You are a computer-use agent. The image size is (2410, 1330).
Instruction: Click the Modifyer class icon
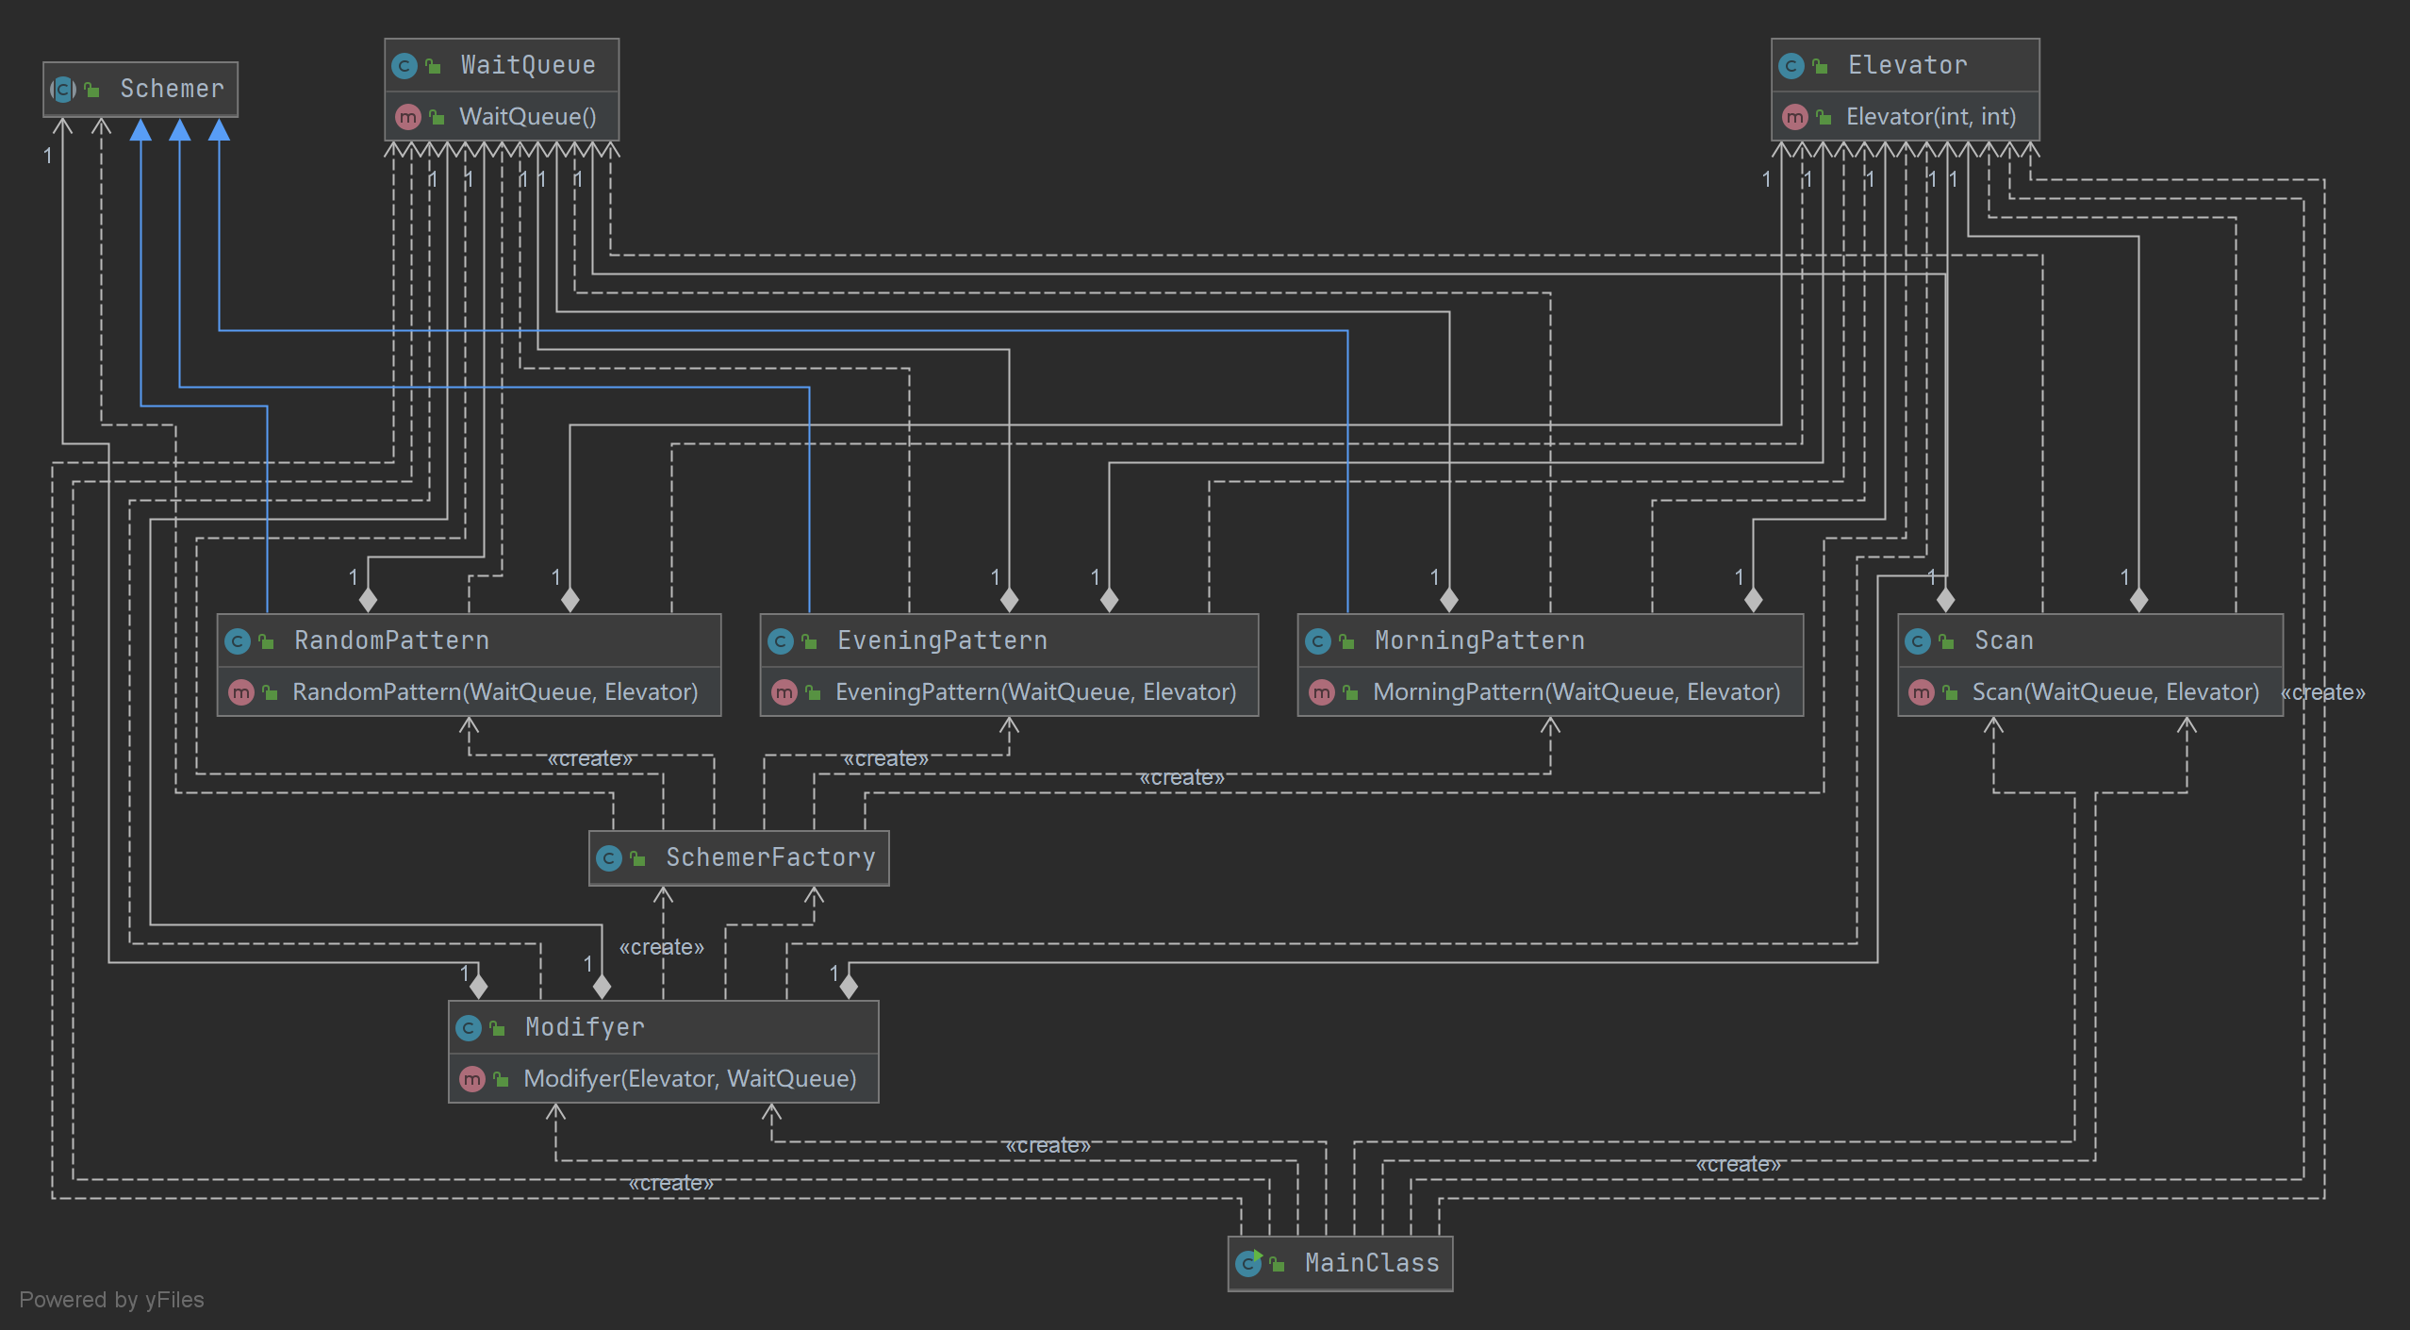coord(469,1028)
